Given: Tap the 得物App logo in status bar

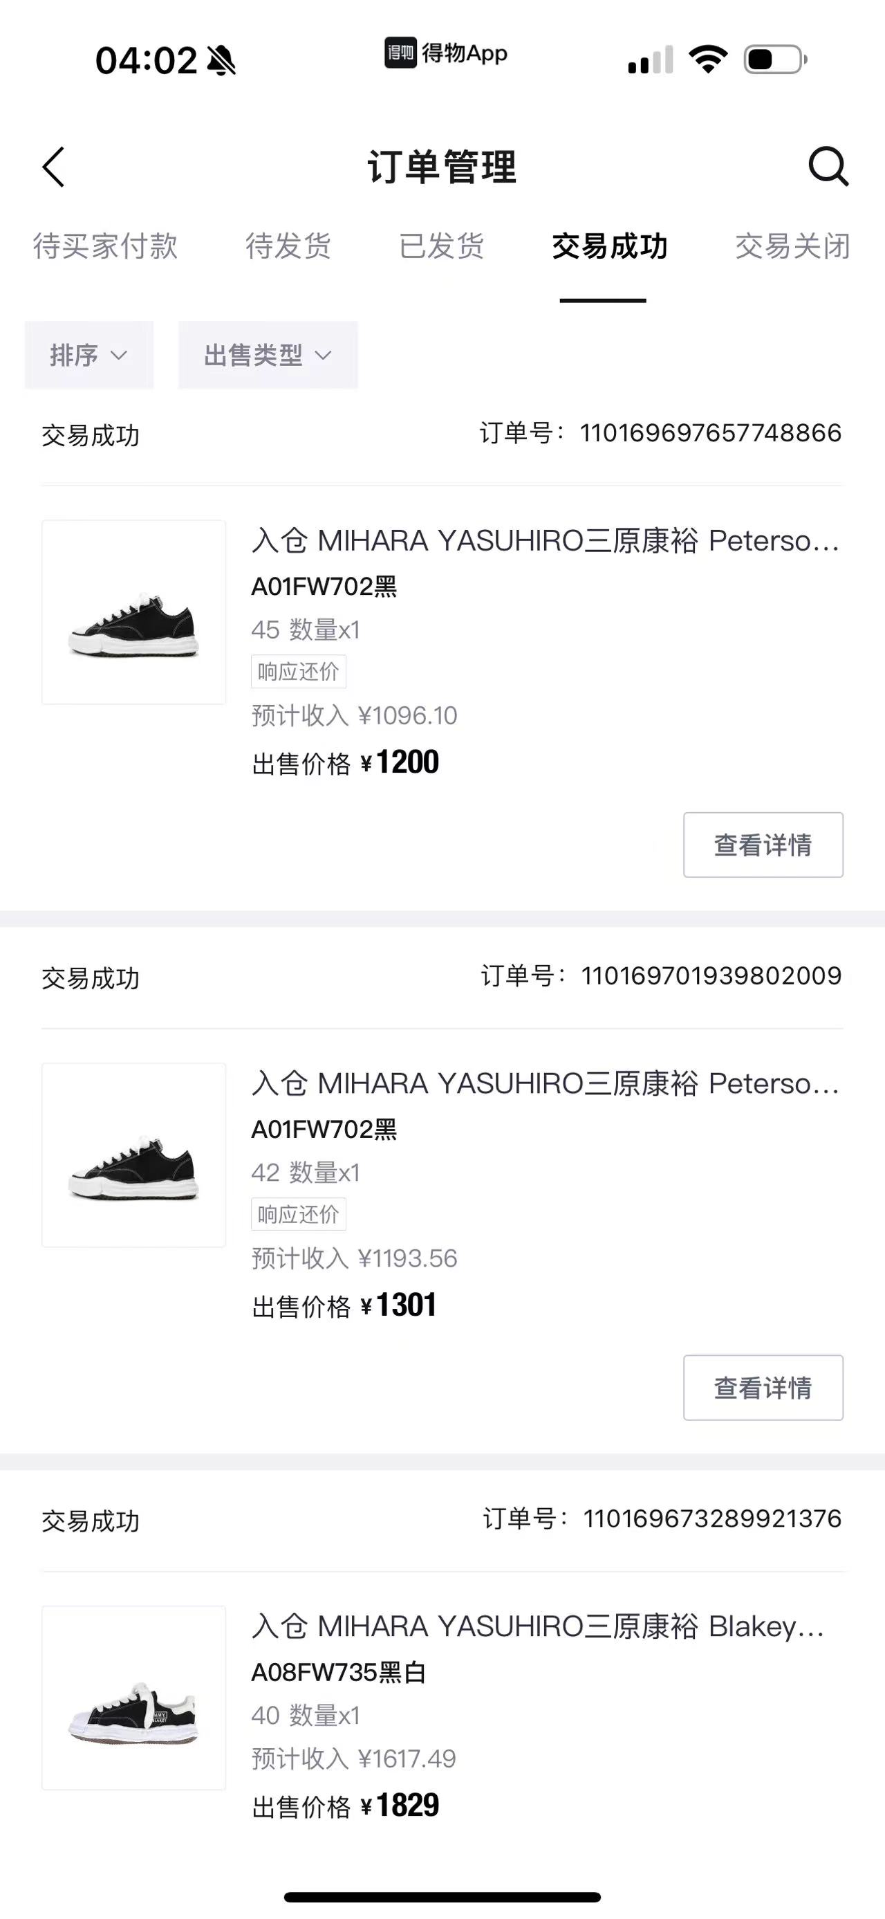Looking at the screenshot, I should [x=446, y=53].
